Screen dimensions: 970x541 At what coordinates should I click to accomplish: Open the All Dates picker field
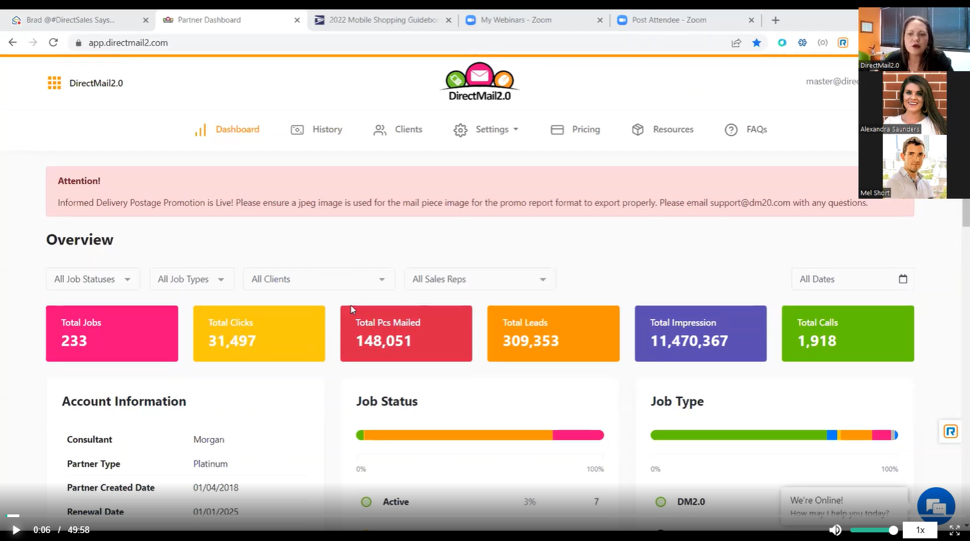click(x=852, y=279)
